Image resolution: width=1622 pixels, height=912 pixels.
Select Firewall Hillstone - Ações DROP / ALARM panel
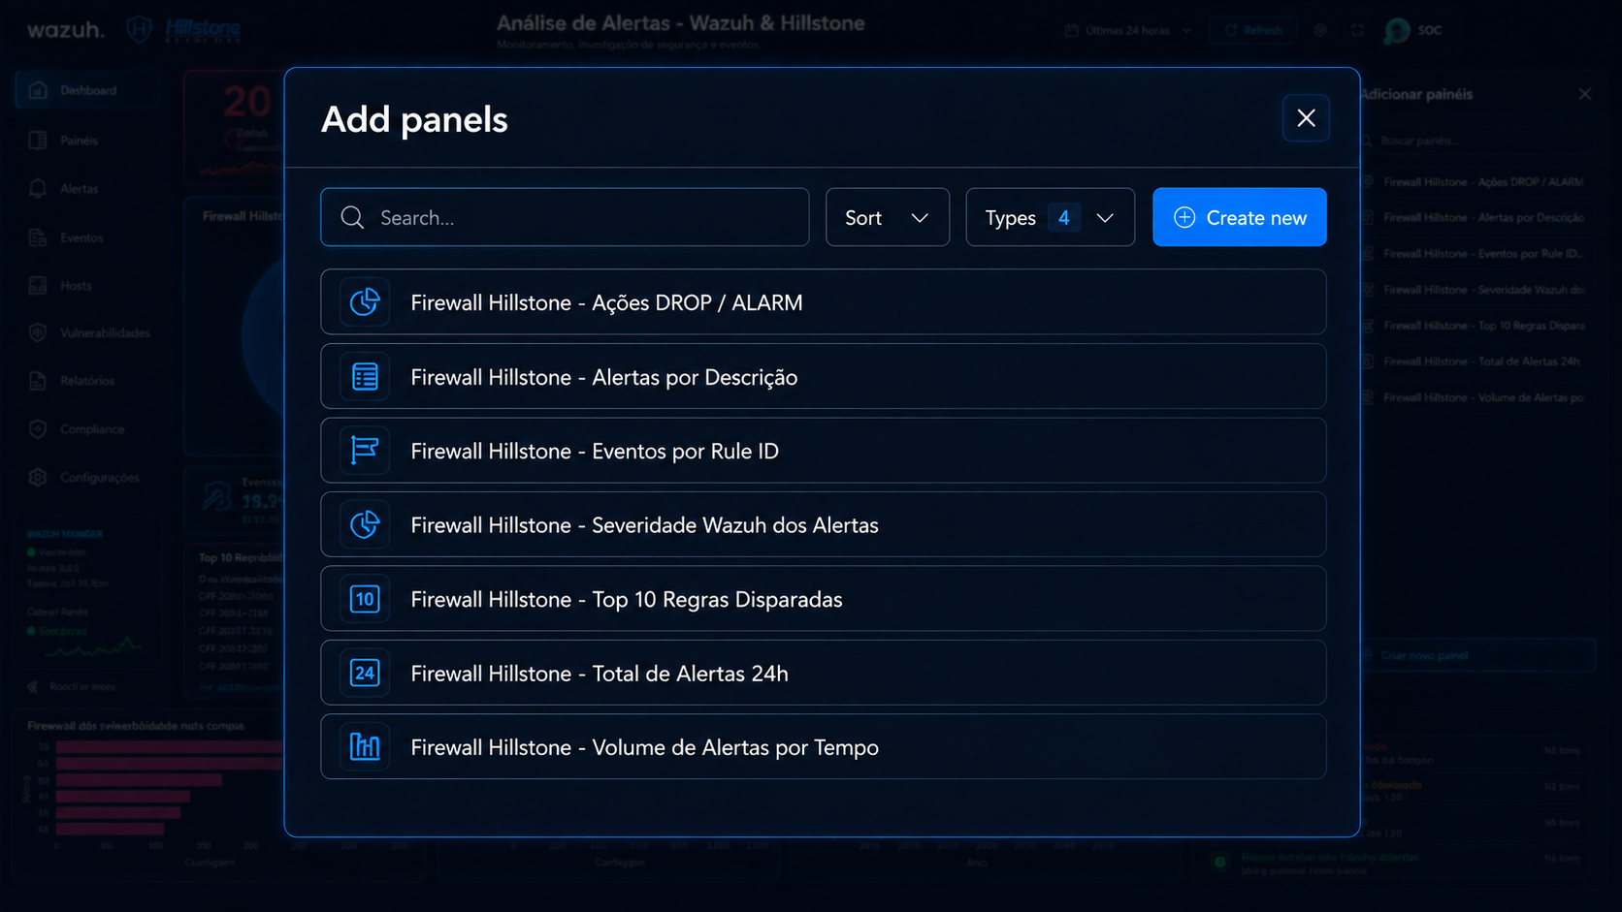(x=824, y=302)
